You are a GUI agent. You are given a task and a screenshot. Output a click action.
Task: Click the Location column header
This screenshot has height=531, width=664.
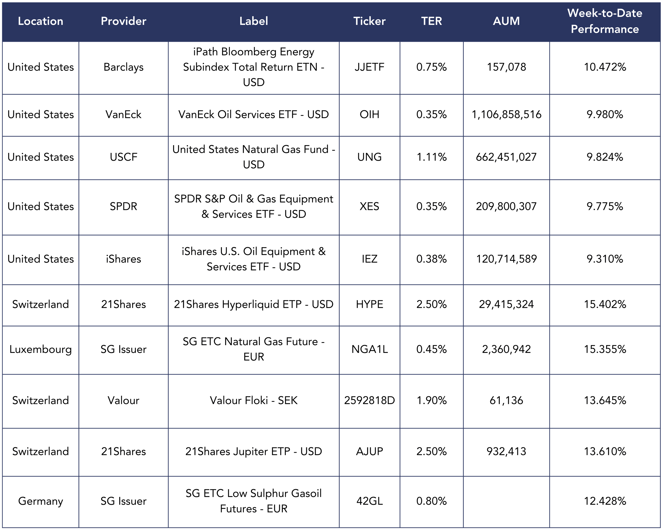click(40, 21)
